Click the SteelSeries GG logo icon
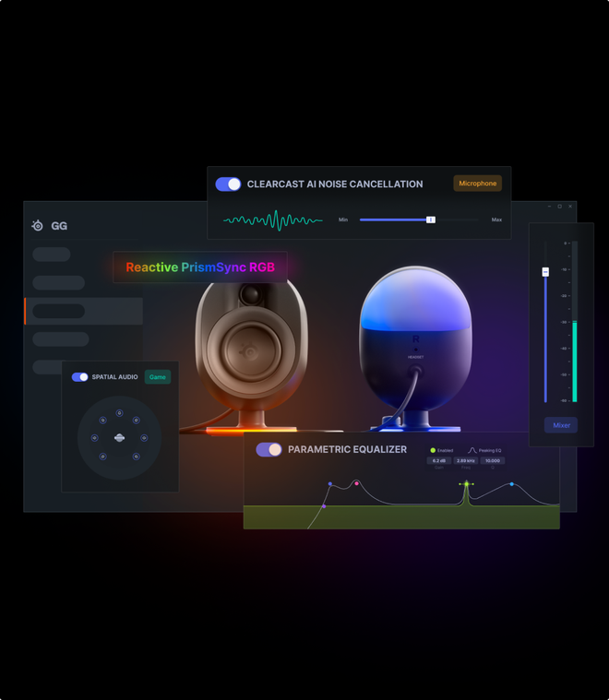609x700 pixels. point(38,225)
